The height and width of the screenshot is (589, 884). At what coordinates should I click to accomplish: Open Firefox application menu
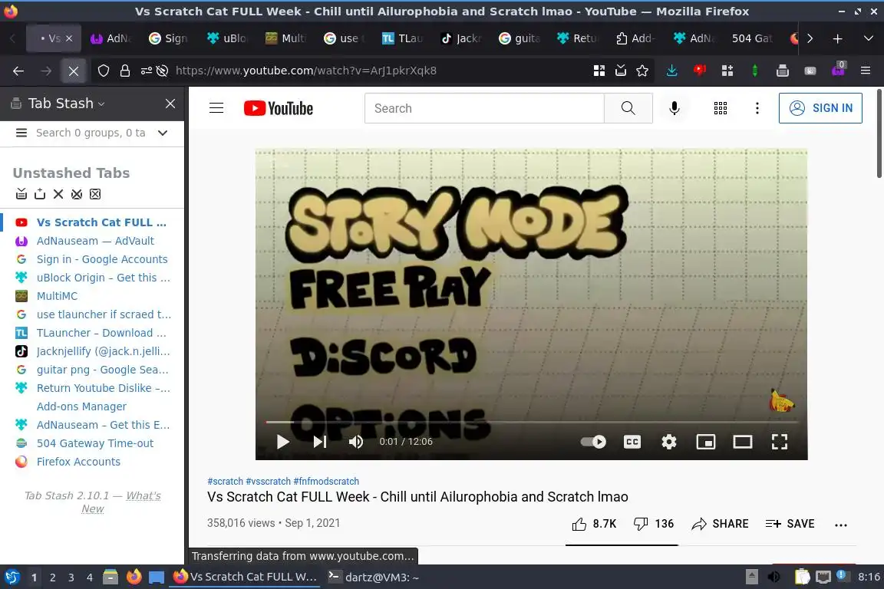tap(866, 71)
